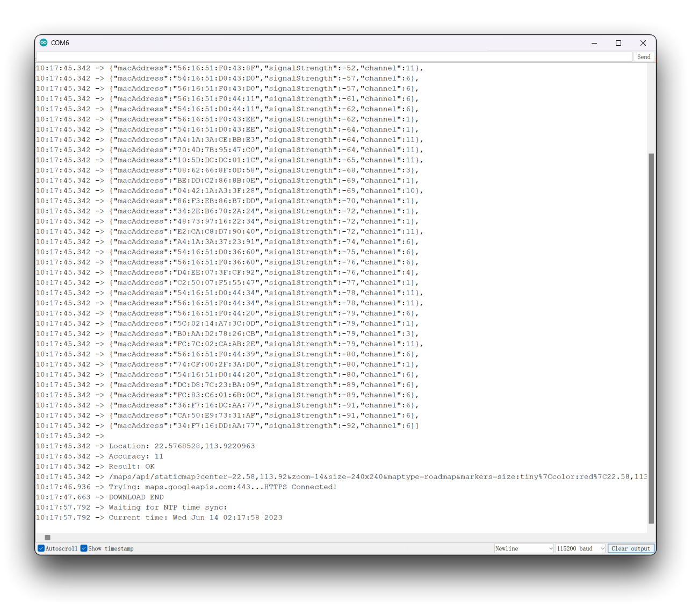
Task: Click the line with macAddress 34:F7:16:DD:AA:77
Action: [x=227, y=426]
